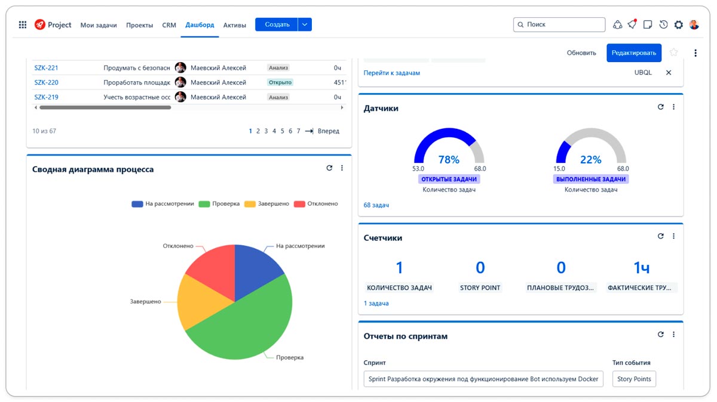
Task: Click the Поиск search field
Action: pyautogui.click(x=559, y=24)
